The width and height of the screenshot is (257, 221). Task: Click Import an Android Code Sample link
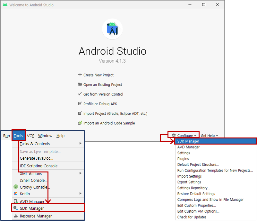point(109,123)
